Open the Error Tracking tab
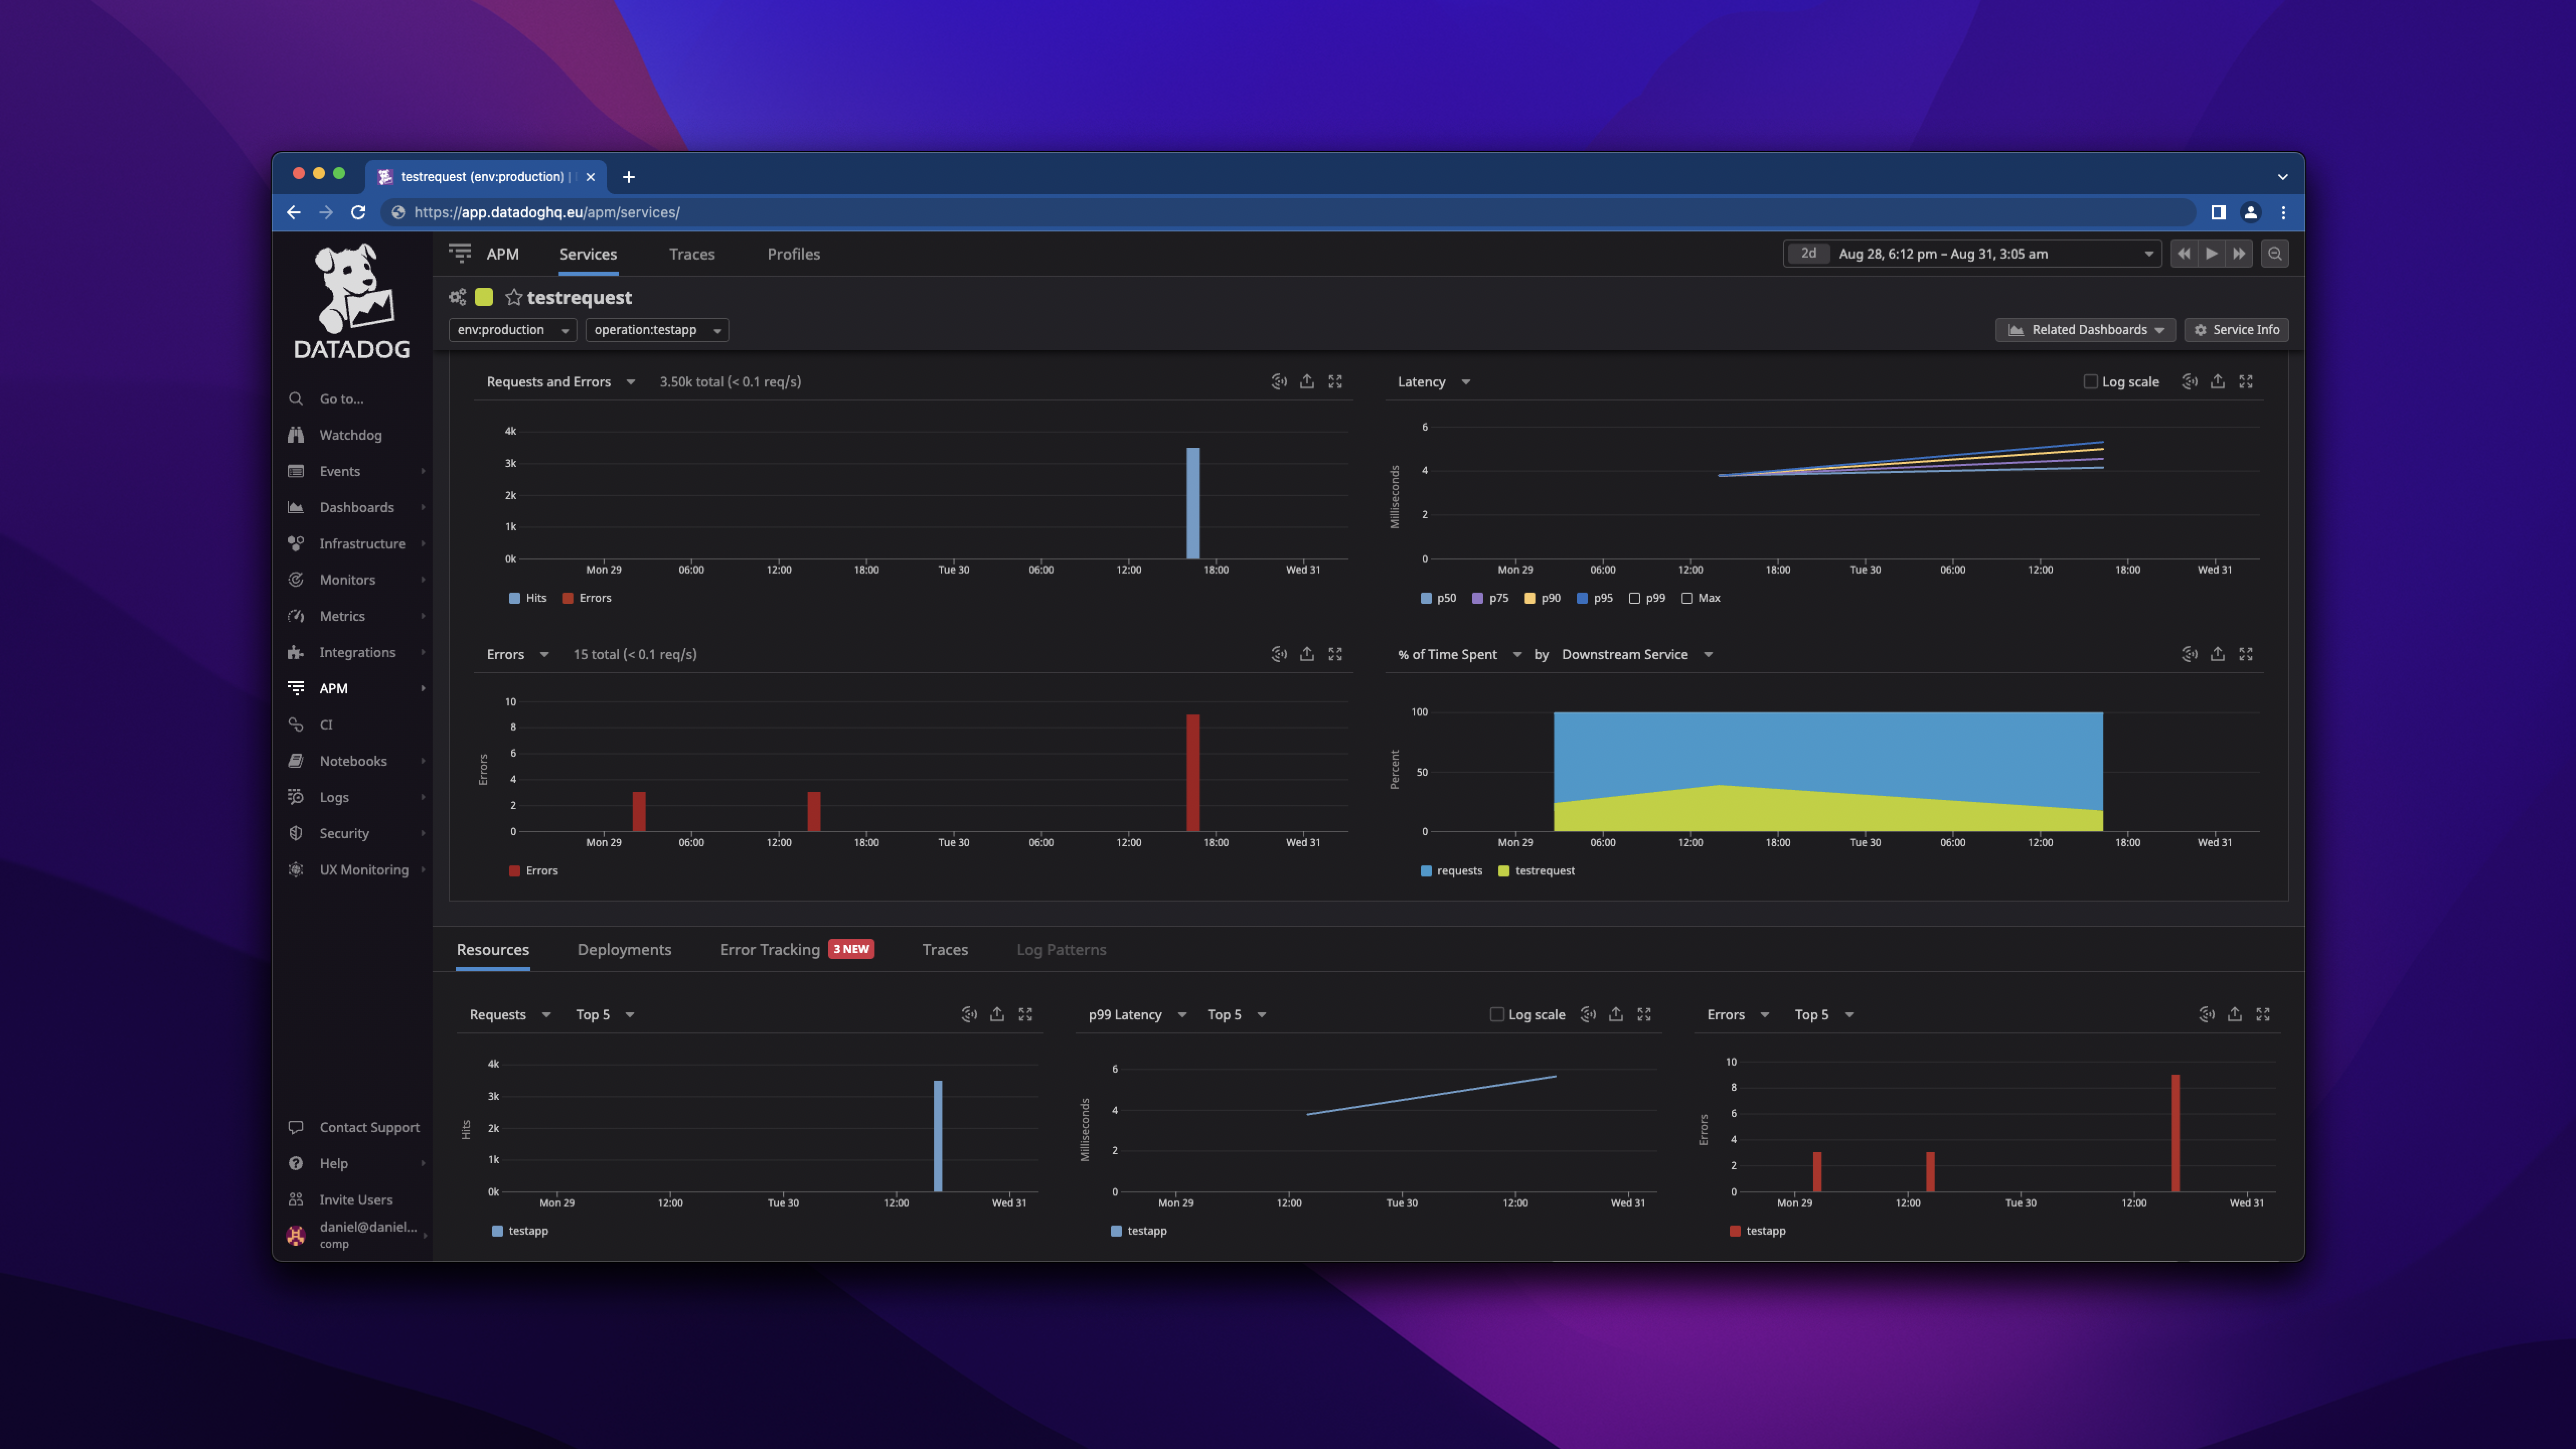This screenshot has height=1449, width=2576. pyautogui.click(x=770, y=949)
